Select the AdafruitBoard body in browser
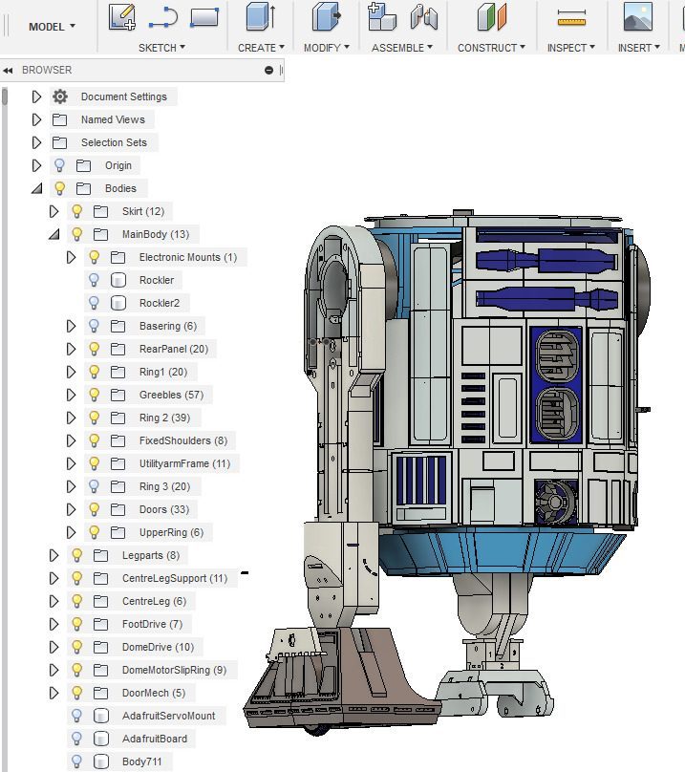This screenshot has width=685, height=772. [x=154, y=739]
